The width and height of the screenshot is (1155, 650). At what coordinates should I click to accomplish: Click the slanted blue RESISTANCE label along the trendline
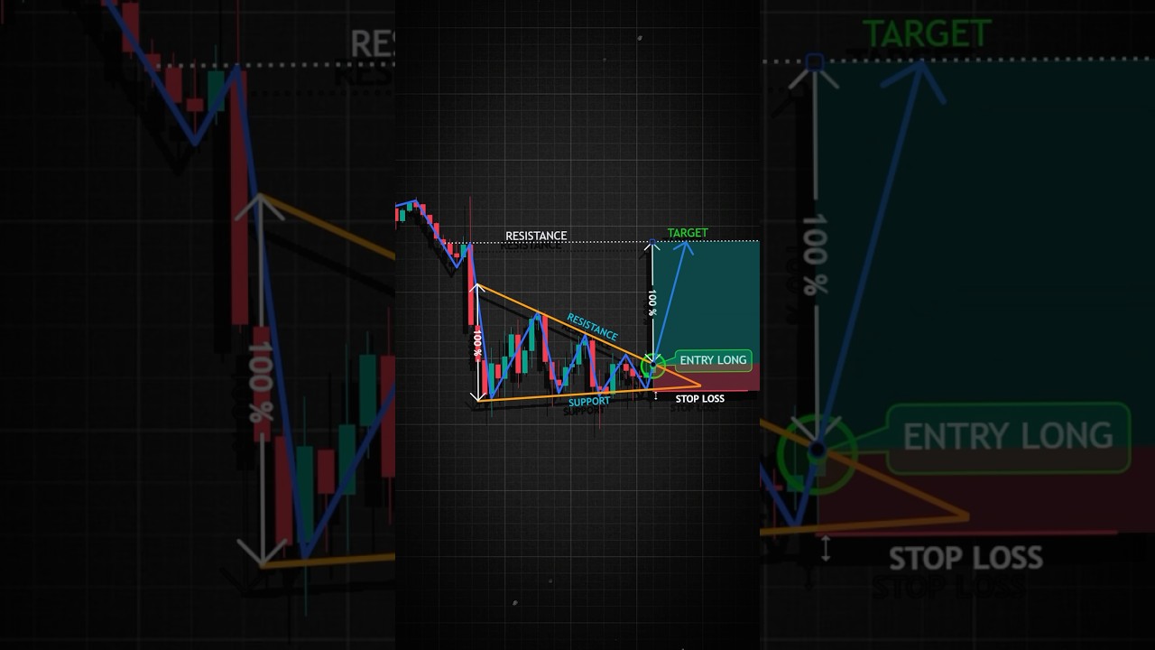pos(592,327)
